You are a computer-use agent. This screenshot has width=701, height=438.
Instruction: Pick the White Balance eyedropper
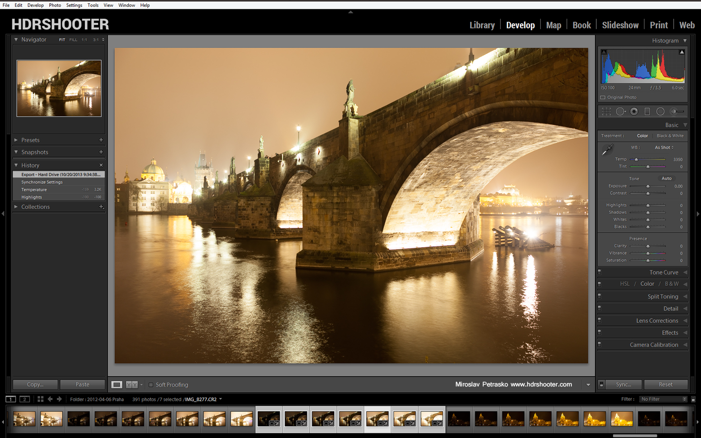[x=607, y=150]
